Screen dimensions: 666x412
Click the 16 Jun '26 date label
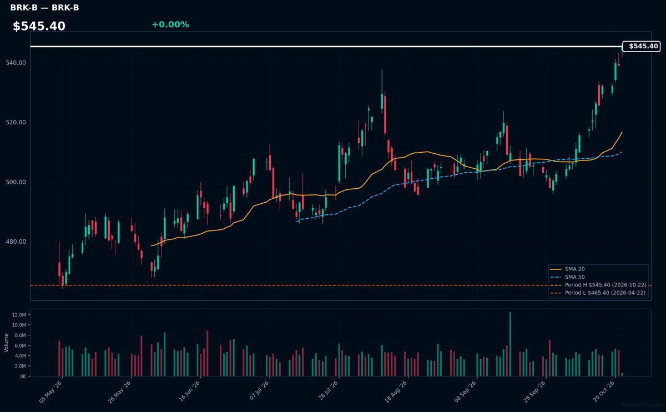click(189, 391)
